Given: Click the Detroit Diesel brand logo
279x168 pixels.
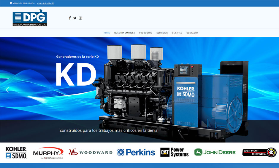Looking at the screenshot, I should (x=259, y=152).
